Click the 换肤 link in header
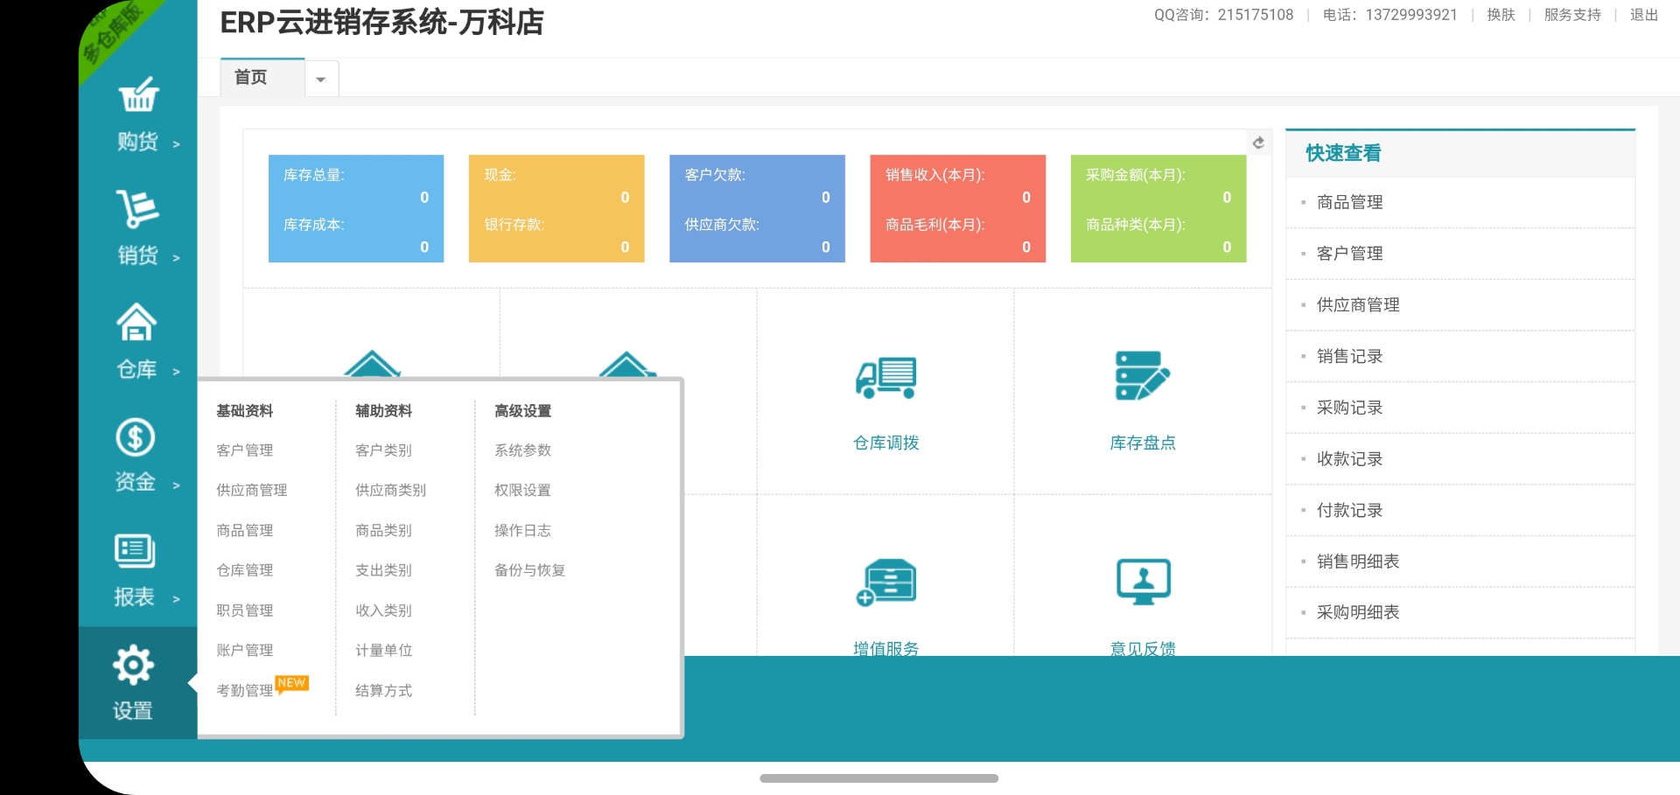 [x=1501, y=15]
